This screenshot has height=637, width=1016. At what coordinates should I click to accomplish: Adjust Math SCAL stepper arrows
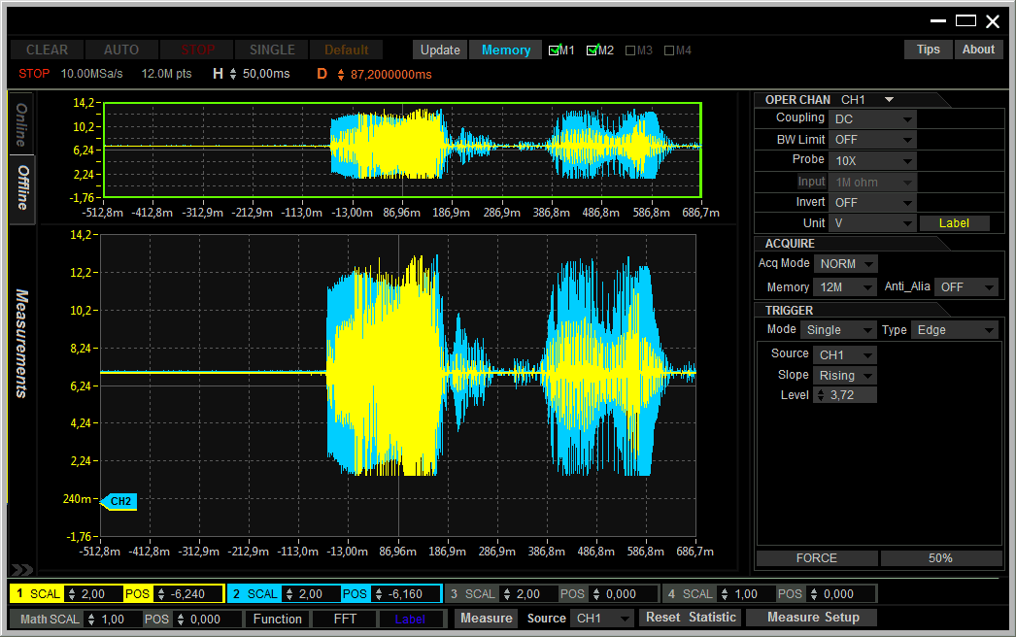(x=91, y=619)
